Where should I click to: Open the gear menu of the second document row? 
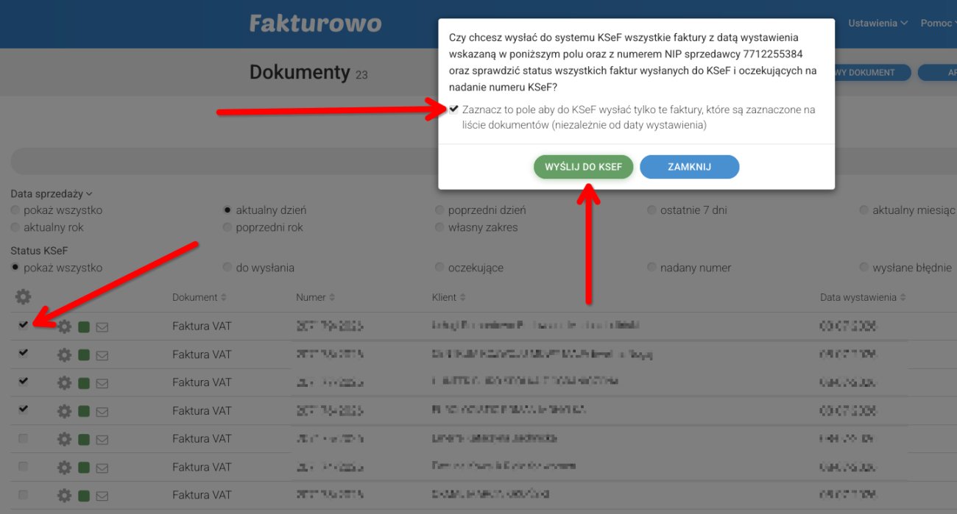[65, 355]
